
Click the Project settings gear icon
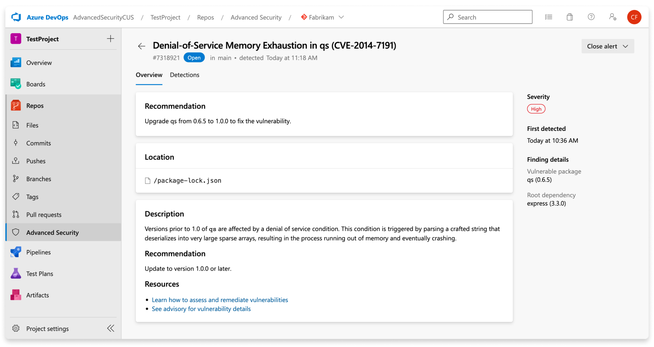coord(16,328)
